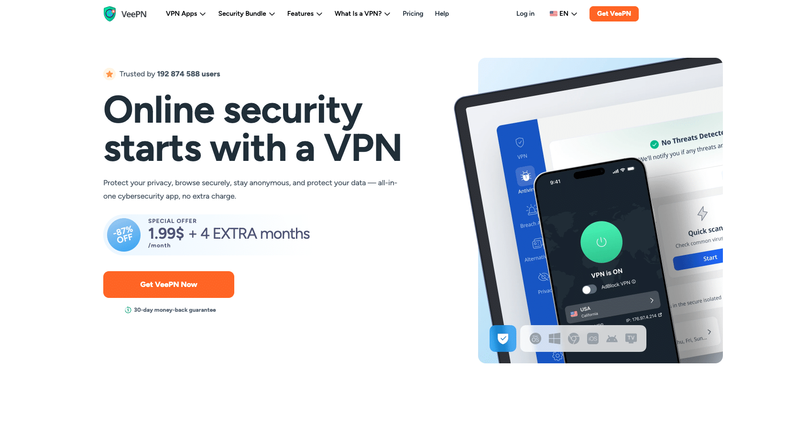Click the blue shield checkmark tile
The height and width of the screenshot is (423, 786).
[503, 338]
